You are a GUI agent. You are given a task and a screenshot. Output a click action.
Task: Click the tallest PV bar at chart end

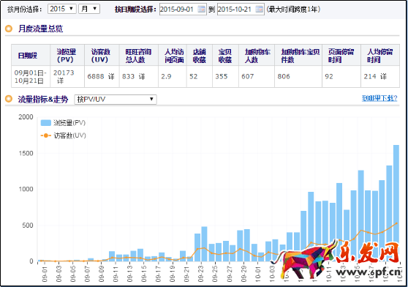click(x=396, y=203)
